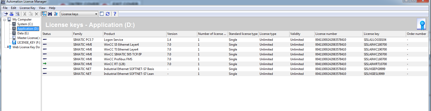Toggle the navigation tree view toolbar icon
Screen dimensions: 431x111
tap(44, 14)
